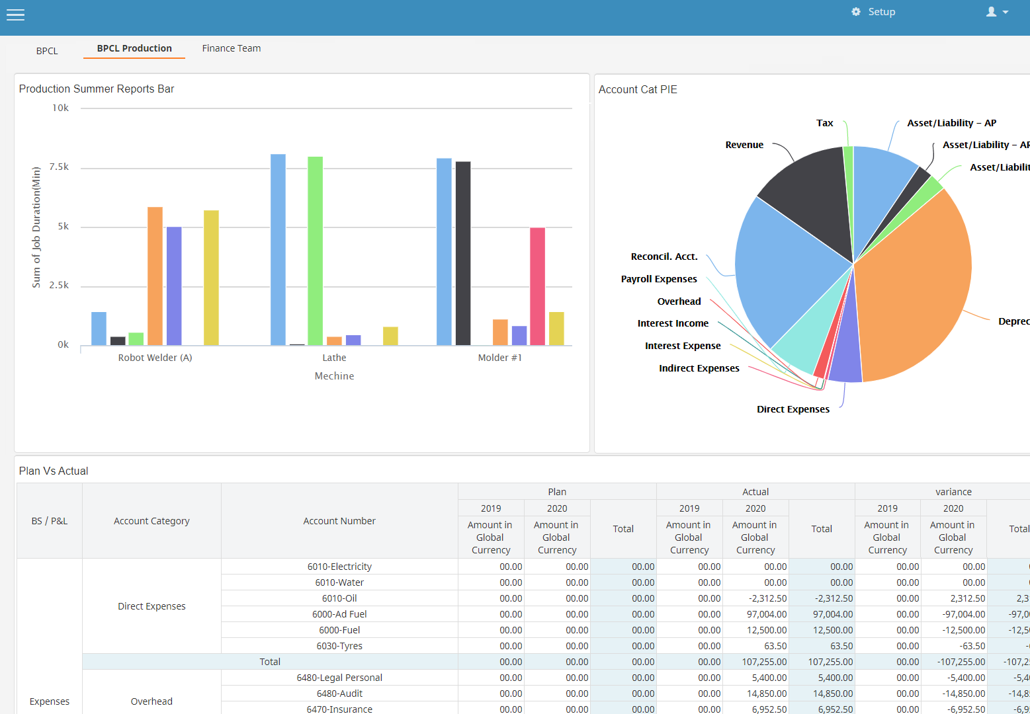
Task: Click the 6480-Legal Personal account row
Action: tap(339, 678)
